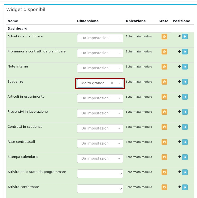Clear Molto grande selection with X
The height and width of the screenshot is (198, 197).
(x=112, y=83)
